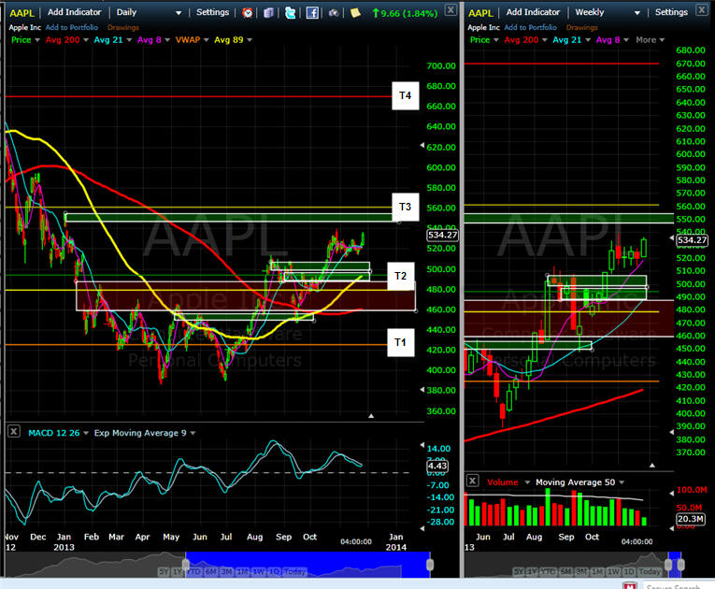
Task: Share chart via the Twitter icon
Action: 290,13
